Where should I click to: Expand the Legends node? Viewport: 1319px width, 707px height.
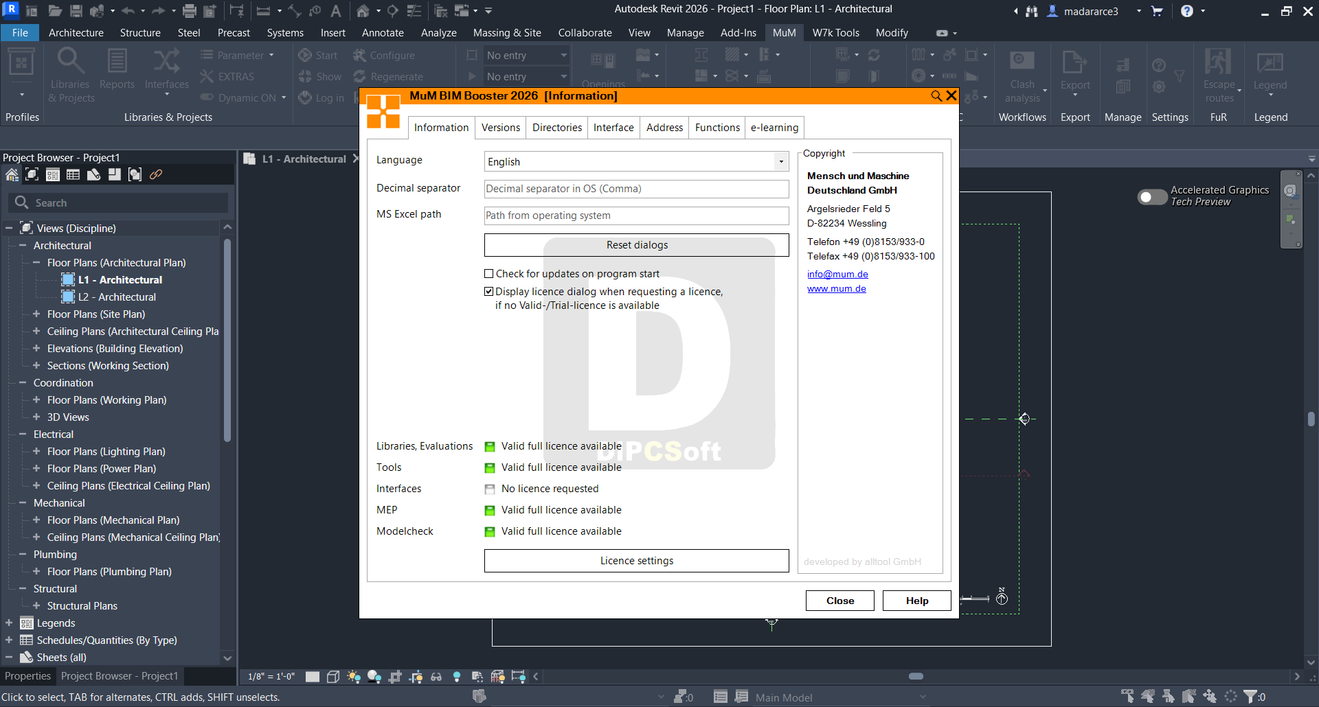9,623
